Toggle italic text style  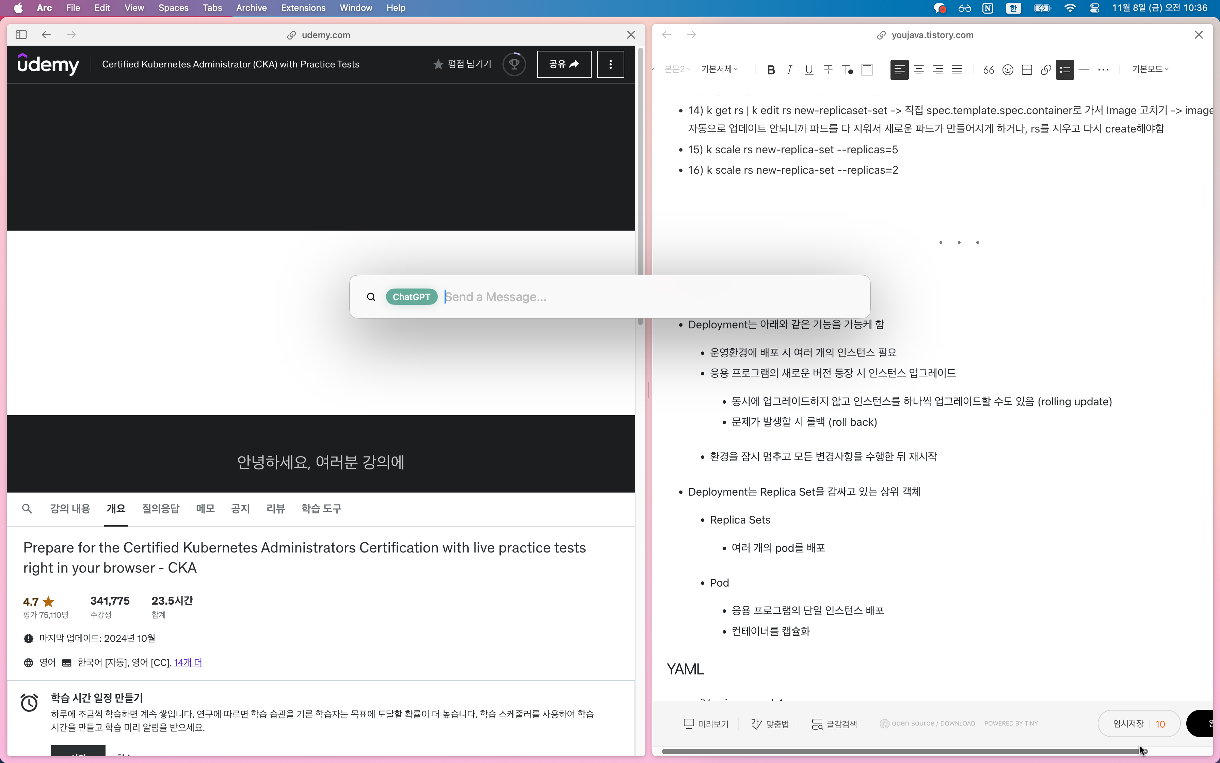[789, 70]
